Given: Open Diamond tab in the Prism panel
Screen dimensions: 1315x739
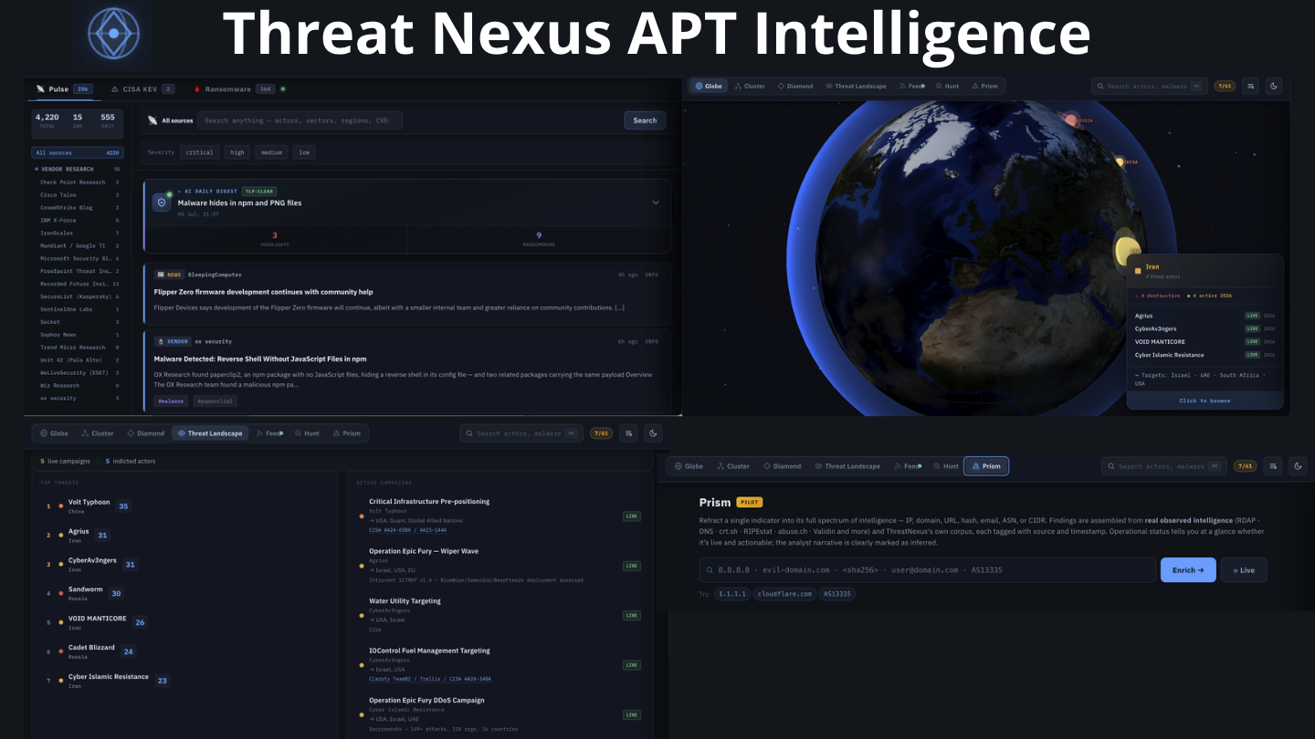Looking at the screenshot, I should (779, 466).
